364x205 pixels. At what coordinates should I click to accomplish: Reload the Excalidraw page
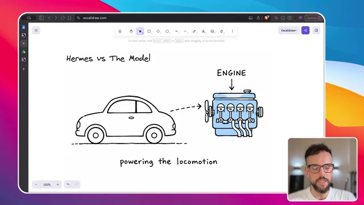coord(63,18)
